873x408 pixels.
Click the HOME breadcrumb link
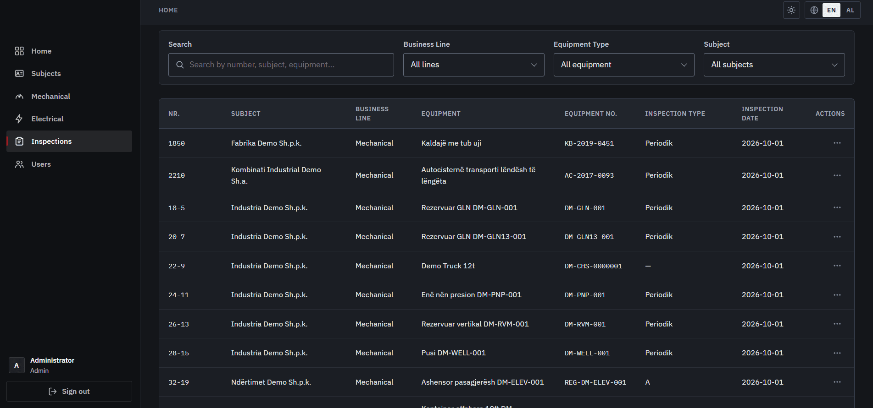[168, 10]
